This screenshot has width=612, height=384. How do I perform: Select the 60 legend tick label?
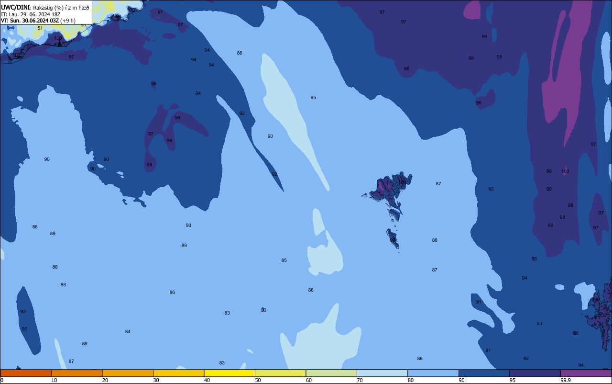(309, 380)
